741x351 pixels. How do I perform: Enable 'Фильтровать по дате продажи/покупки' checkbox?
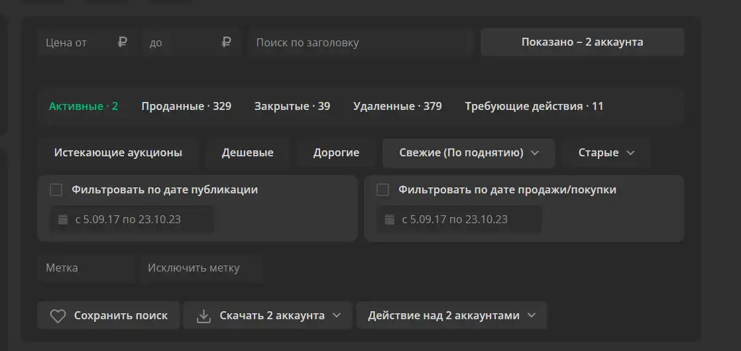(383, 190)
